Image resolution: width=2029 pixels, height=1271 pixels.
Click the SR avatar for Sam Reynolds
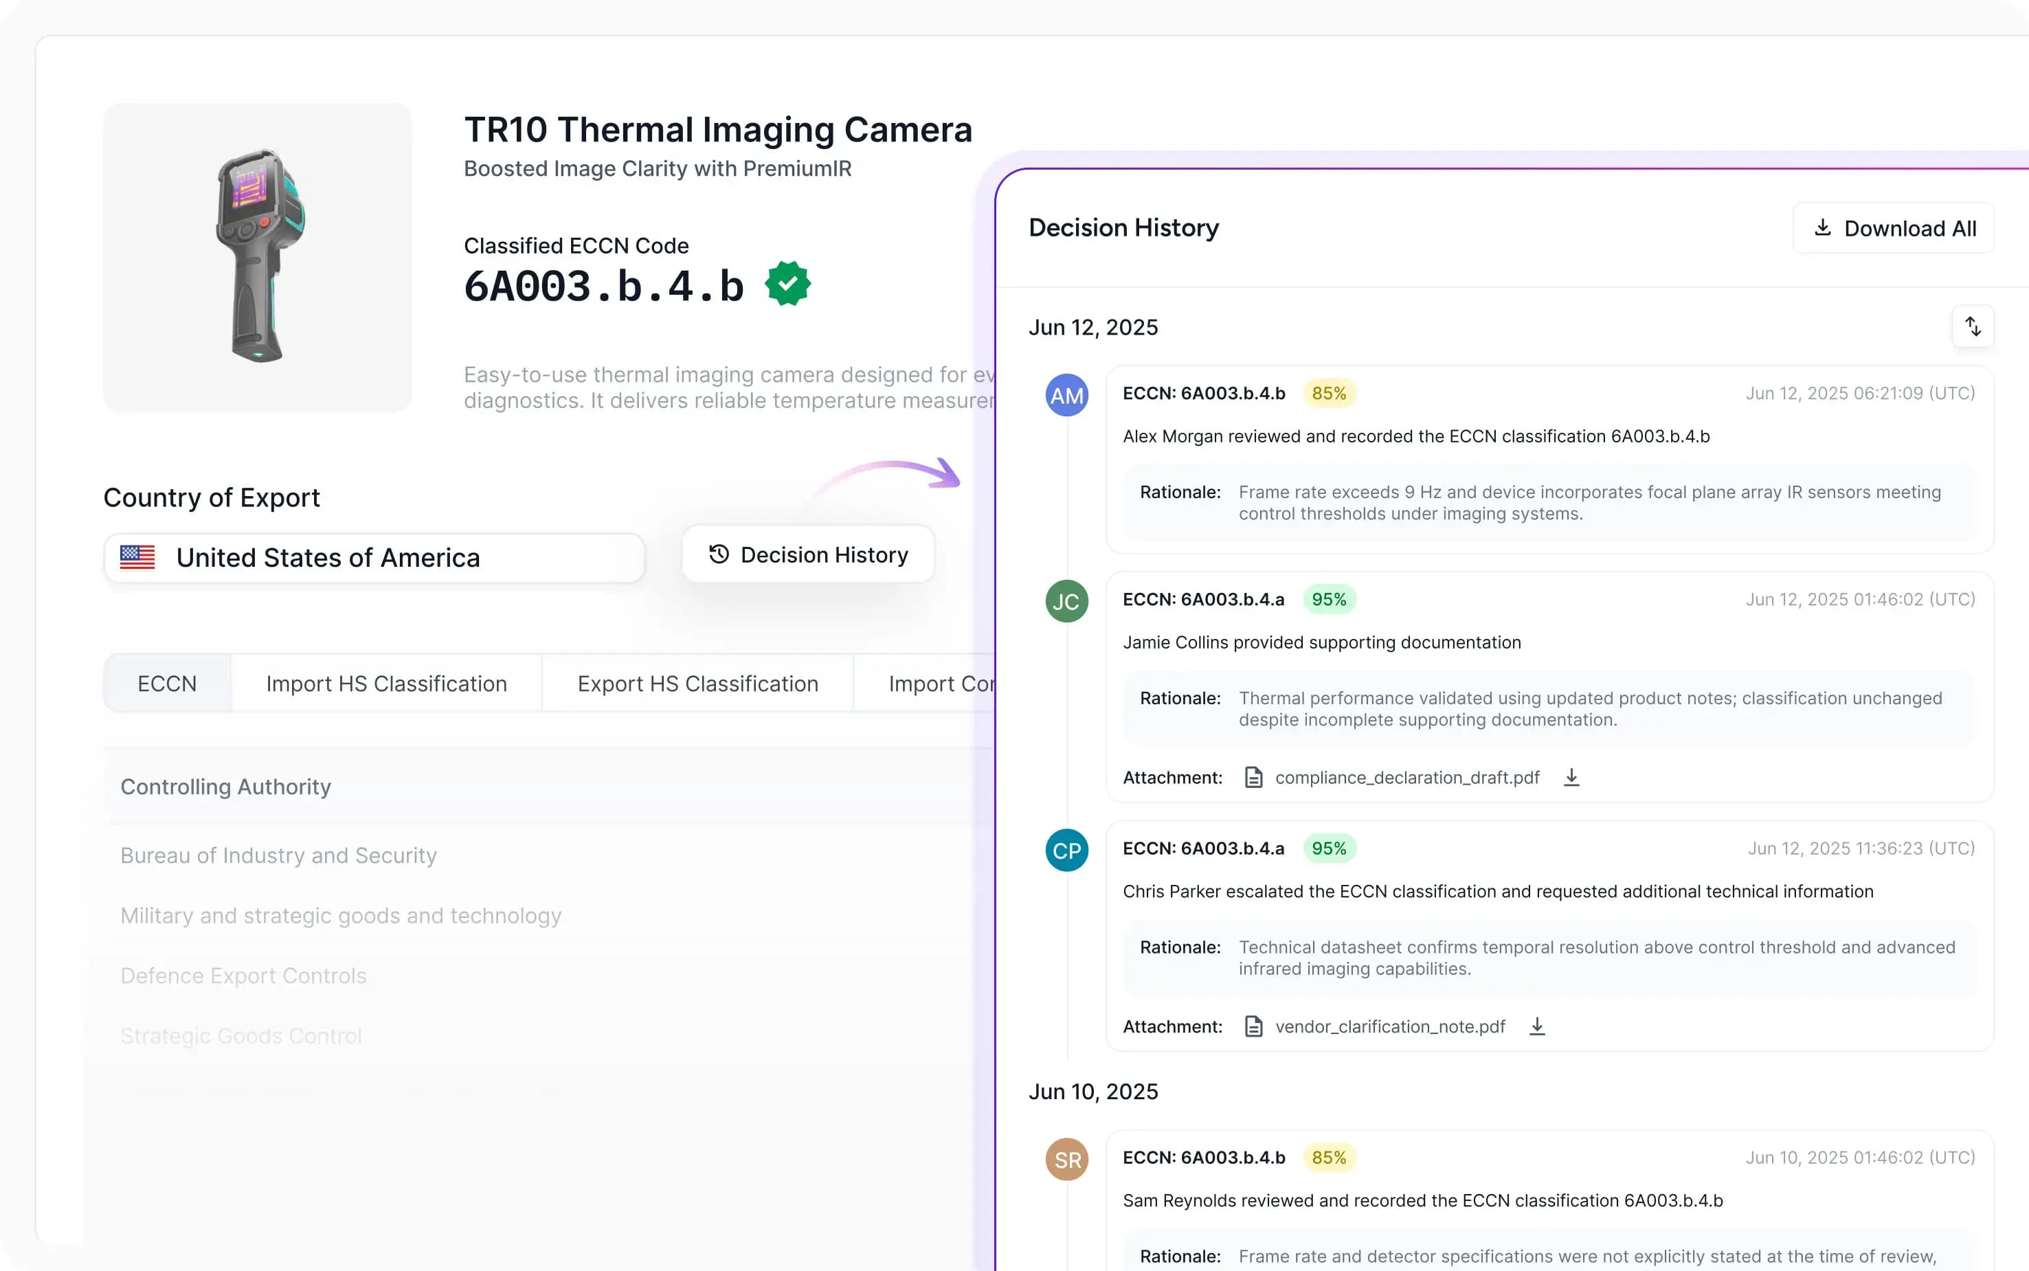pos(1066,1159)
